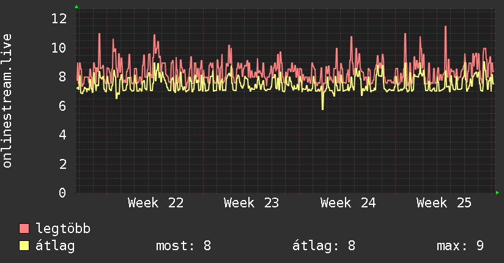Select the átlag legend label

pos(55,246)
